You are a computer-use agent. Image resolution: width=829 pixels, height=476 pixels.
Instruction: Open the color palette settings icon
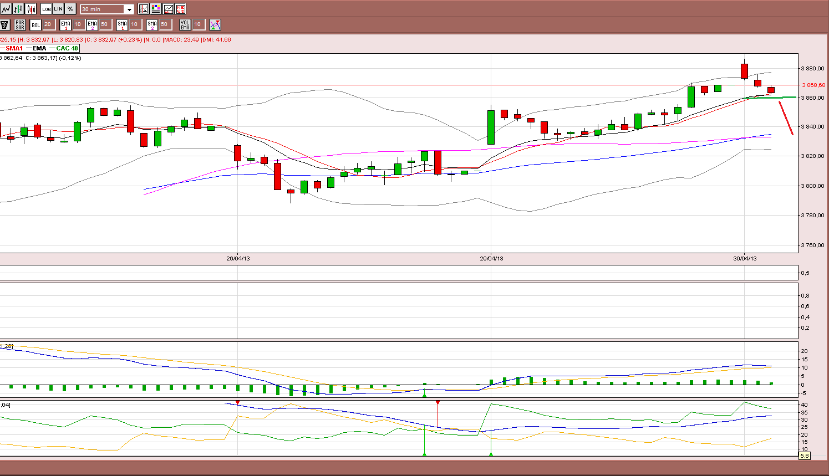point(156,9)
